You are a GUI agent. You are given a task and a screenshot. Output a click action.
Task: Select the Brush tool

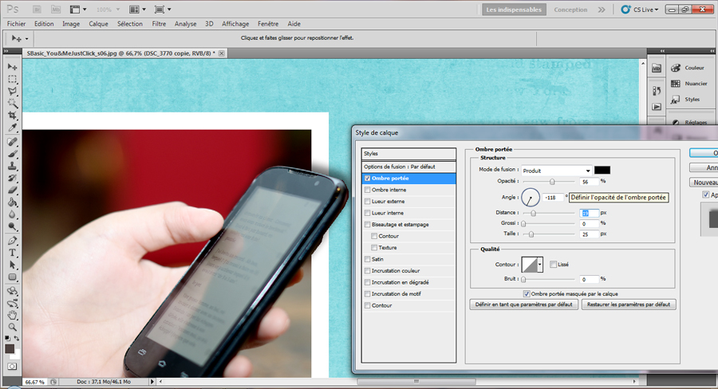tap(12, 154)
